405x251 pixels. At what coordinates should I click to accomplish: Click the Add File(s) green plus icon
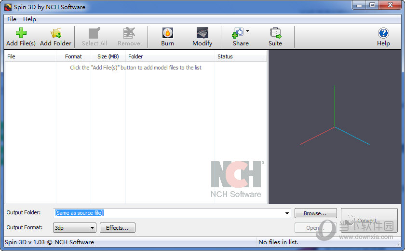(21, 33)
